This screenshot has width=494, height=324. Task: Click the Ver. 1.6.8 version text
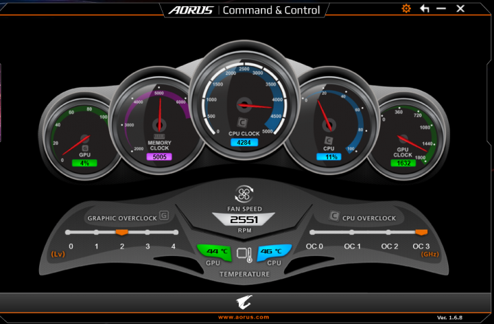coord(449,317)
